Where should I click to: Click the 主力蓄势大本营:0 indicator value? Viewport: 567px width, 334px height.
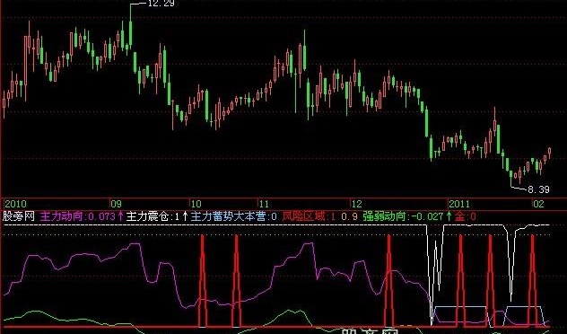233,216
